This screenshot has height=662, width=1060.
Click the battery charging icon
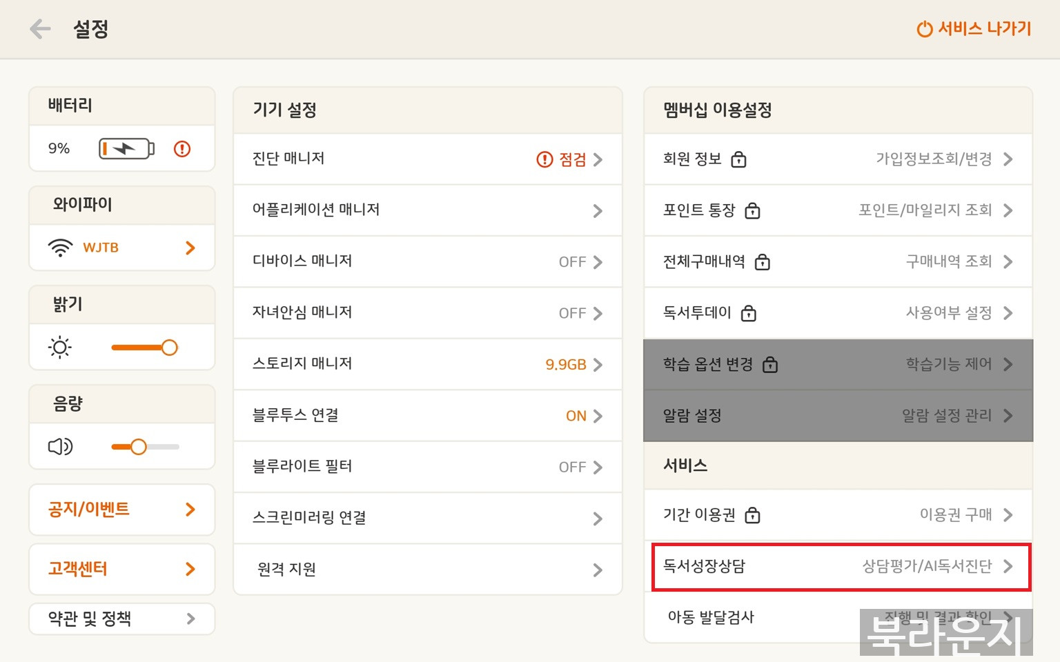tap(126, 149)
